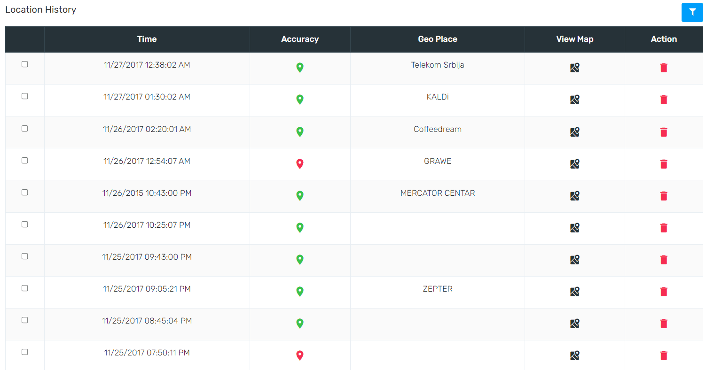Tick the checkbox for Coffeedream row
The width and height of the screenshot is (714, 370).
point(25,129)
